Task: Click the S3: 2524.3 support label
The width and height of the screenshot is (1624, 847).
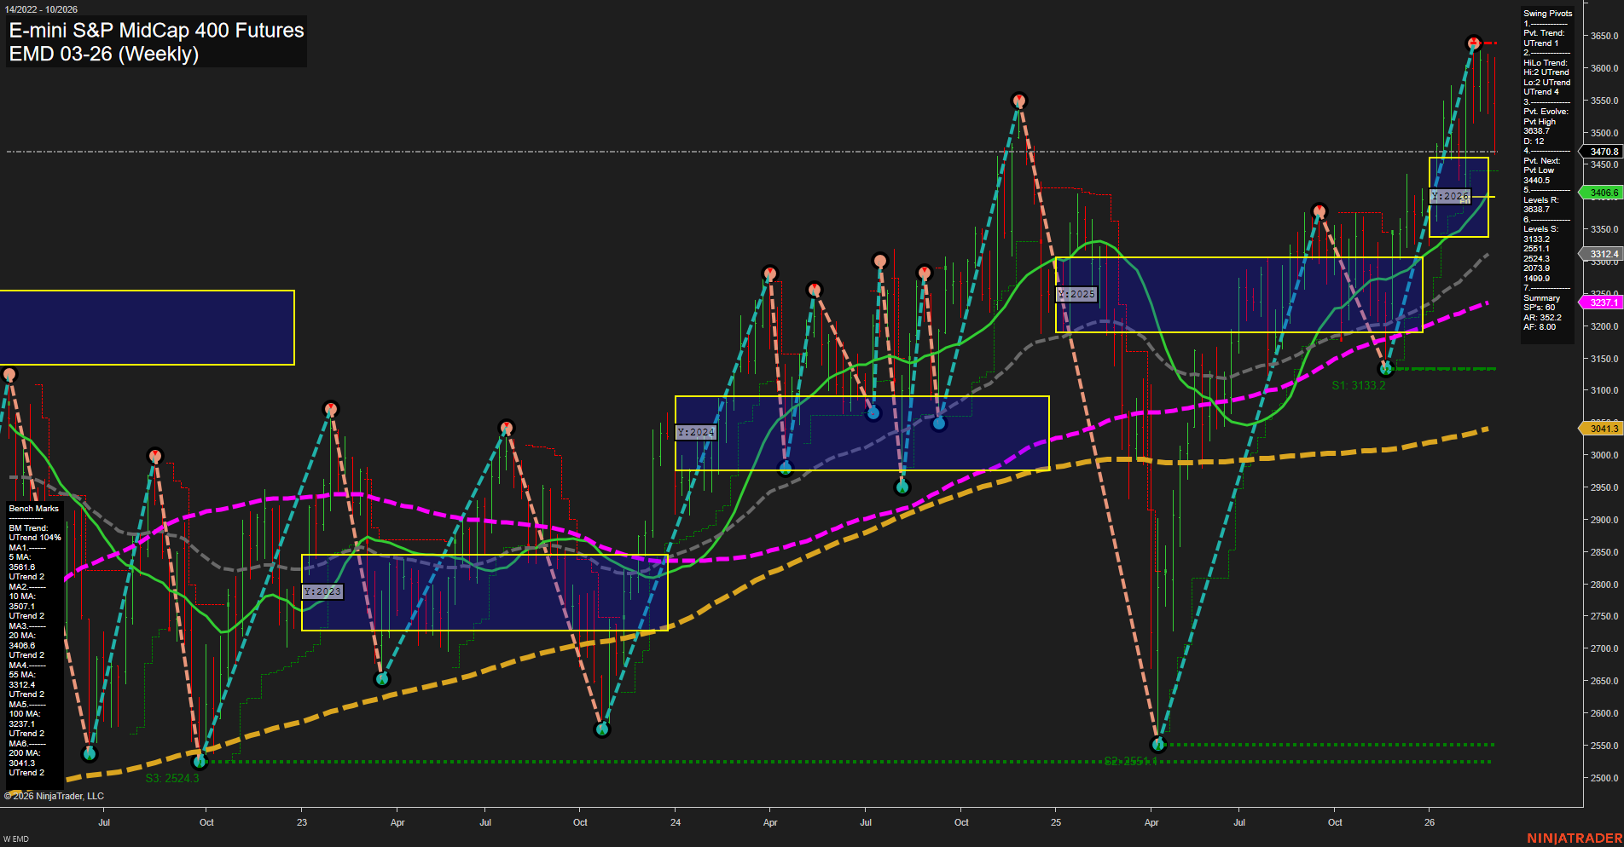Action: [173, 777]
